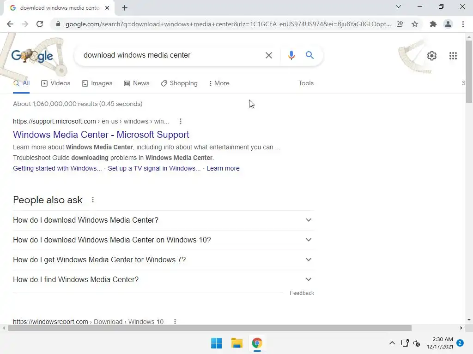Click the address bar URL text
The image size is (473, 354).
(x=228, y=24)
